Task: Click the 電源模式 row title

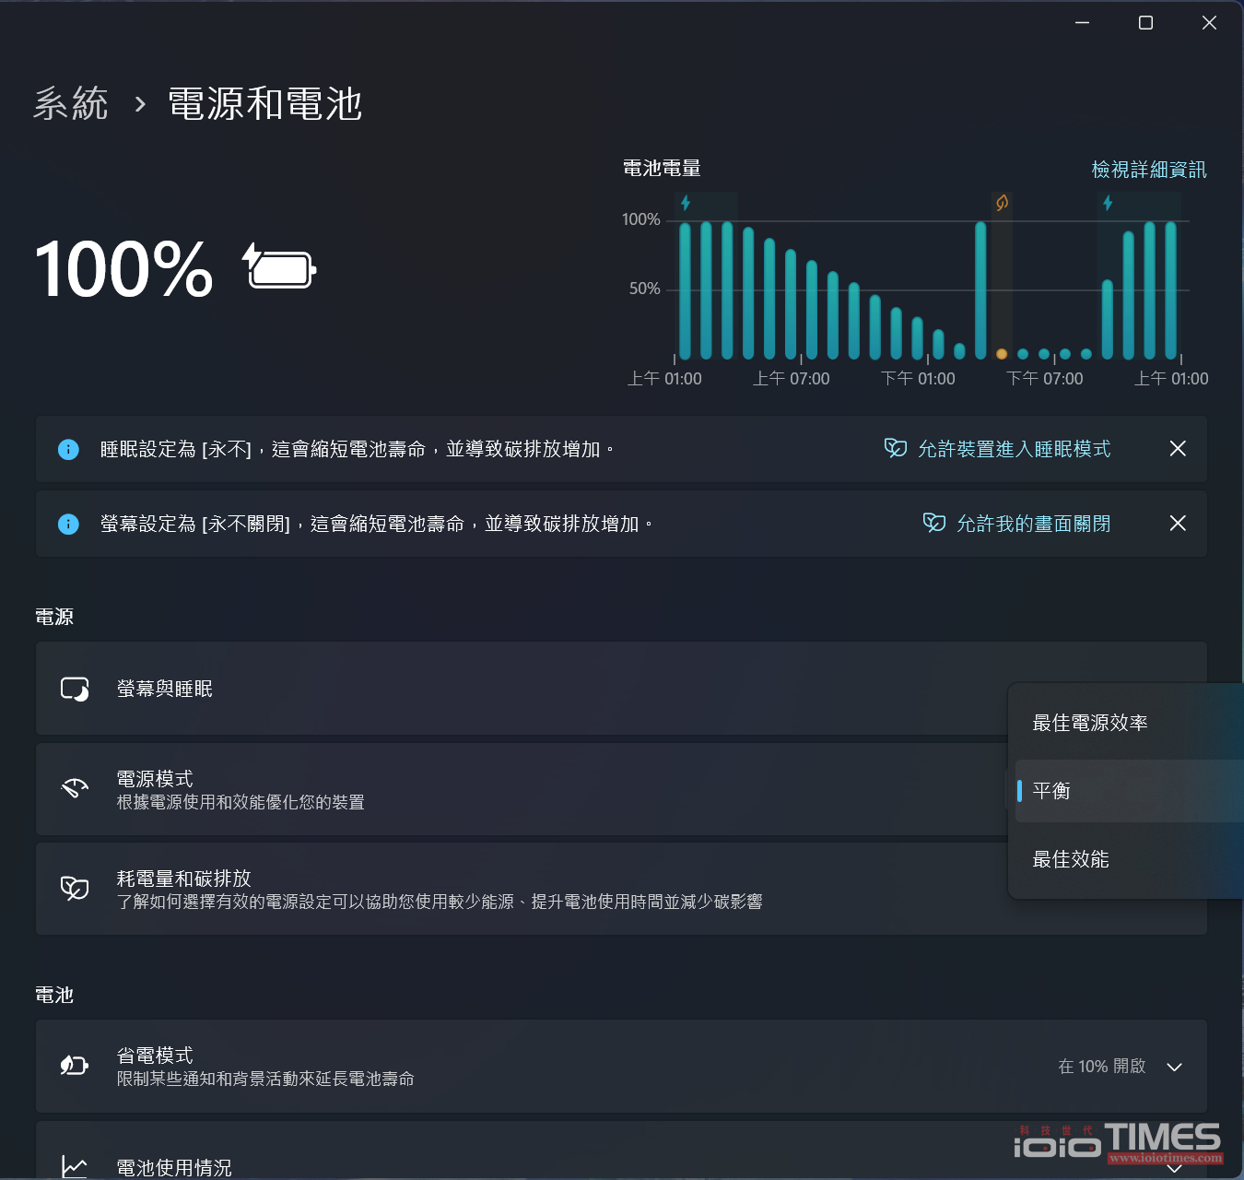Action: point(155,778)
